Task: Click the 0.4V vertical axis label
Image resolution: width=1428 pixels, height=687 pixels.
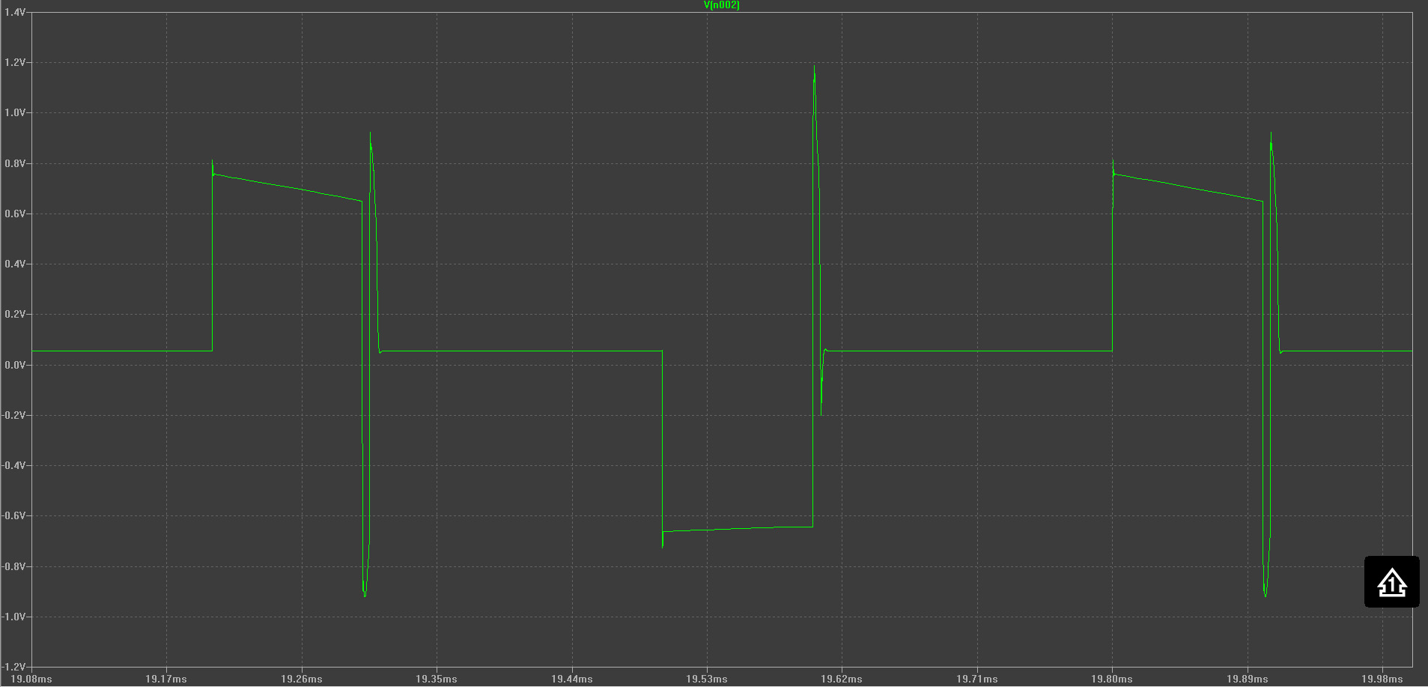Action: coord(15,264)
